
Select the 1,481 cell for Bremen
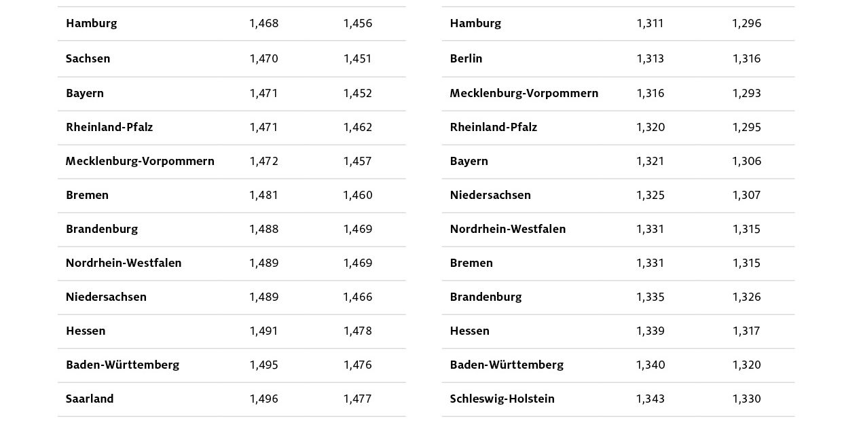click(x=263, y=195)
